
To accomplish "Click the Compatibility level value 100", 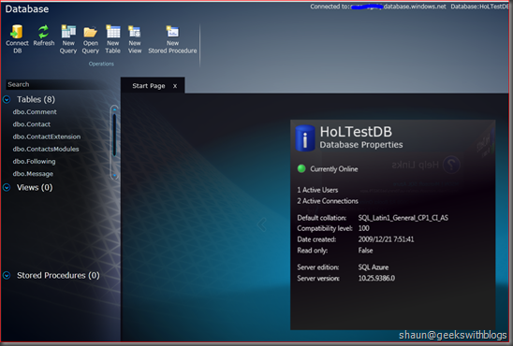I will click(364, 228).
